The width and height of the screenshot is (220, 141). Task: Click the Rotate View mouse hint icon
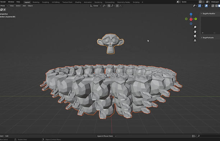(15, 140)
